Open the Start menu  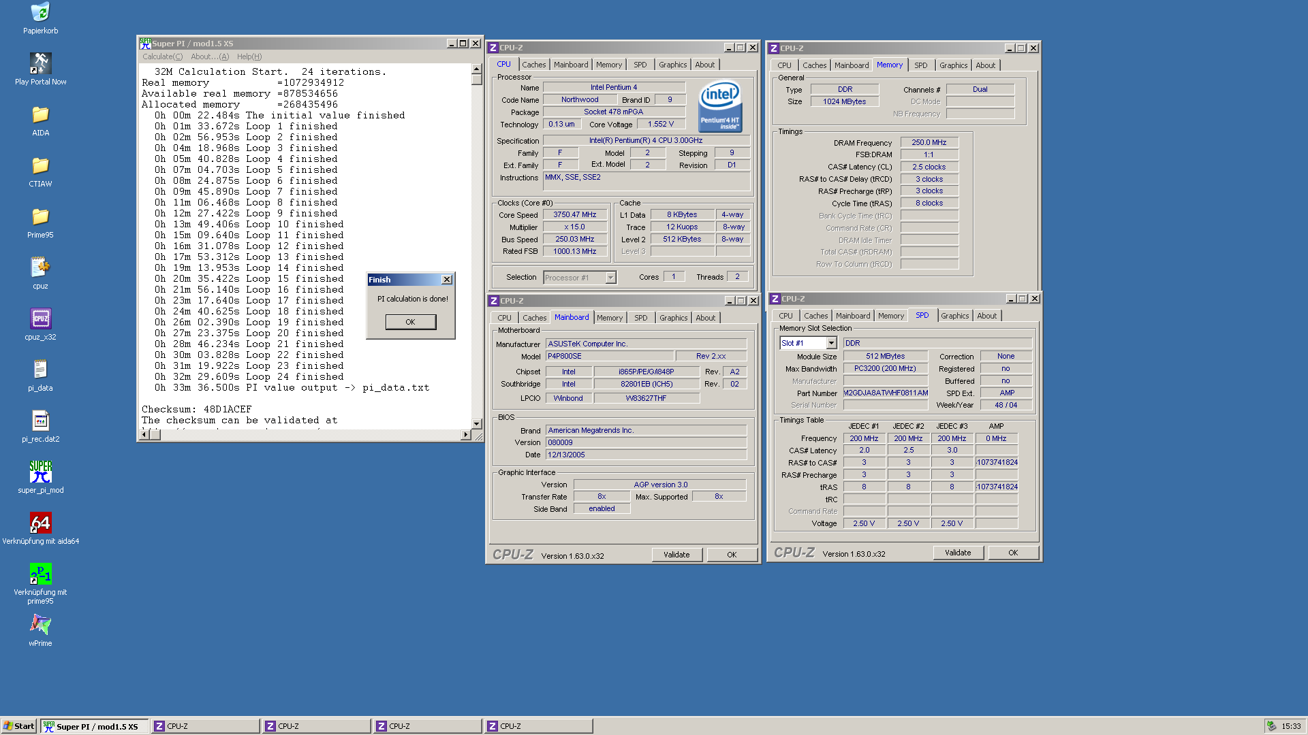pyautogui.click(x=19, y=726)
